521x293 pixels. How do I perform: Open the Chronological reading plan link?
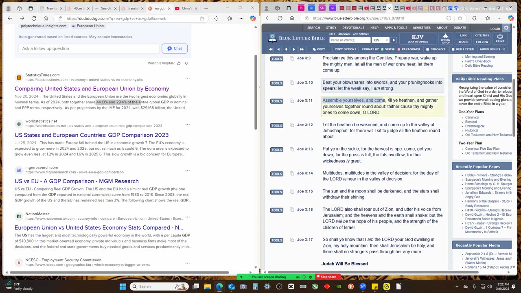coord(475,126)
